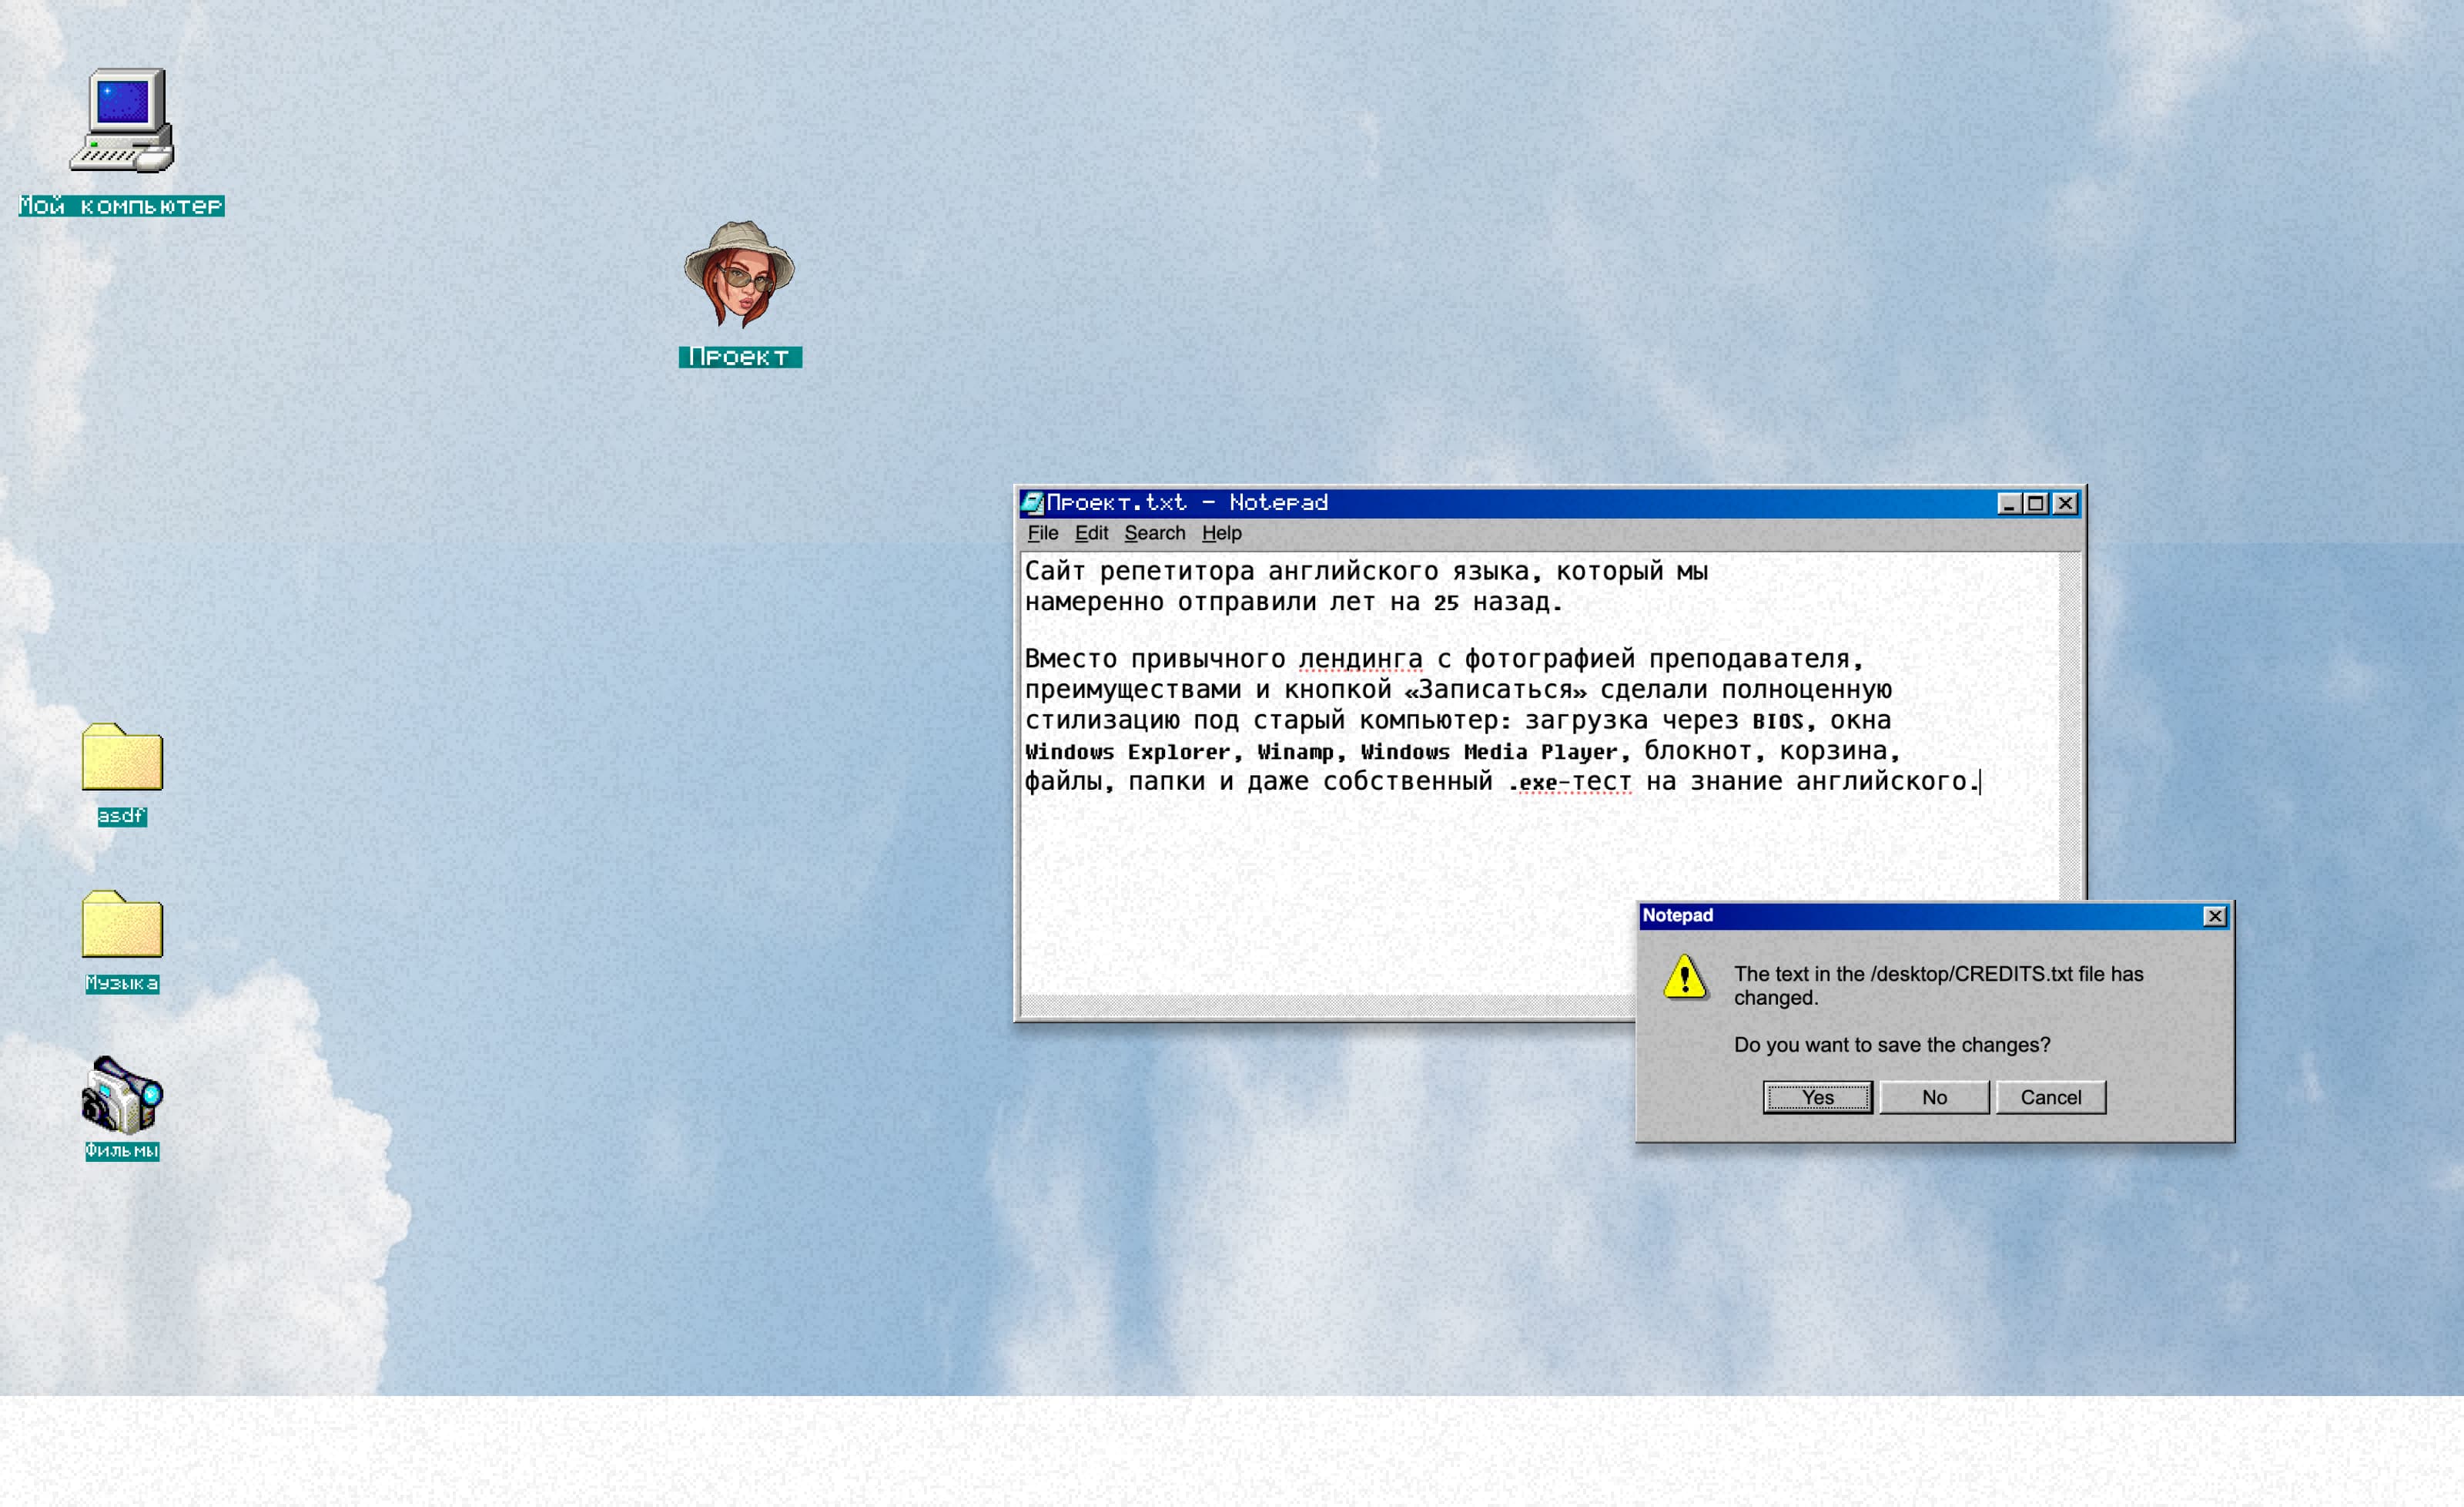The image size is (2464, 1507).
Task: Maximize the Проект.txt Notepad window
Action: click(2035, 503)
